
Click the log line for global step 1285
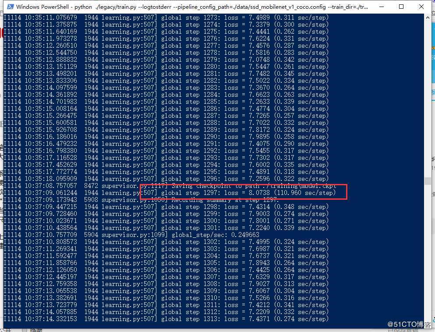point(166,102)
